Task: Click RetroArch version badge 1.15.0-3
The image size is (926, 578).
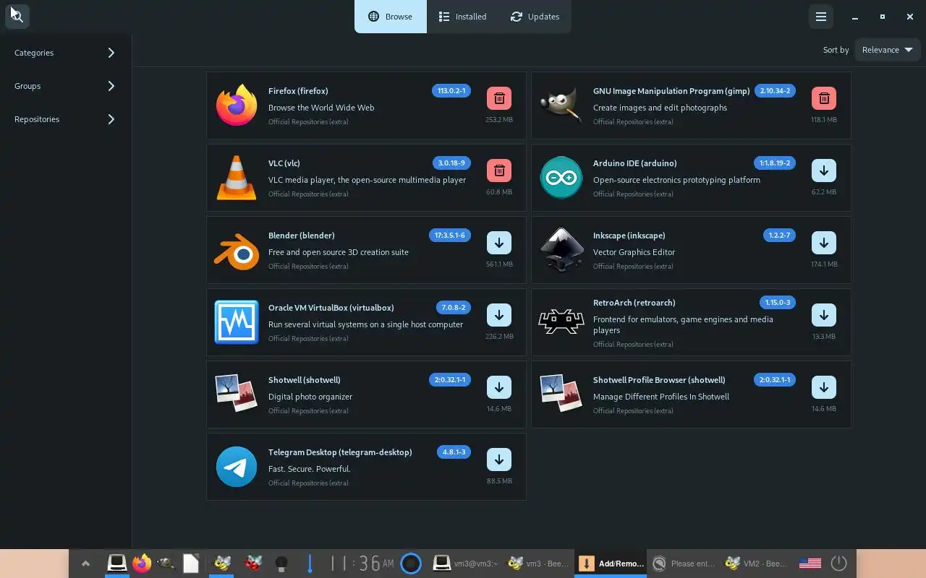Action: click(778, 303)
